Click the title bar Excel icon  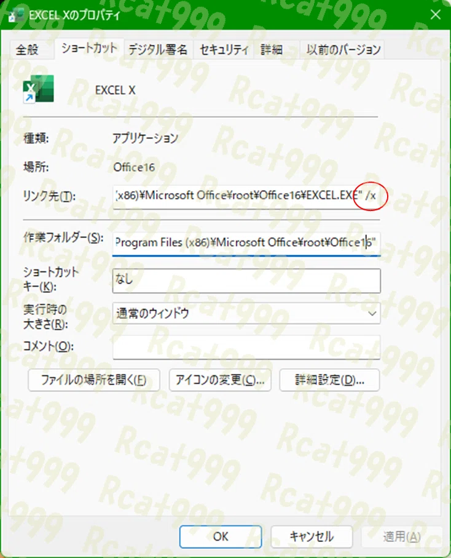[15, 15]
